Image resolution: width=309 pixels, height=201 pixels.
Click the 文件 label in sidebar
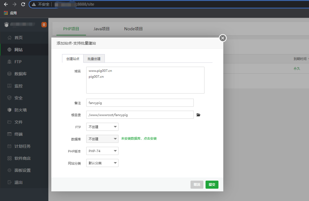pos(18,122)
